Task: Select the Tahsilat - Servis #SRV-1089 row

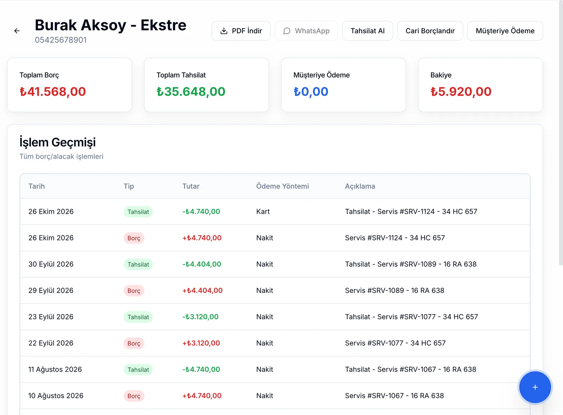Action: (x=275, y=264)
